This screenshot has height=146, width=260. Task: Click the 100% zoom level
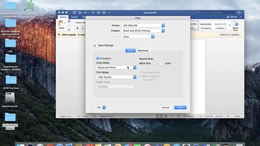237,116
